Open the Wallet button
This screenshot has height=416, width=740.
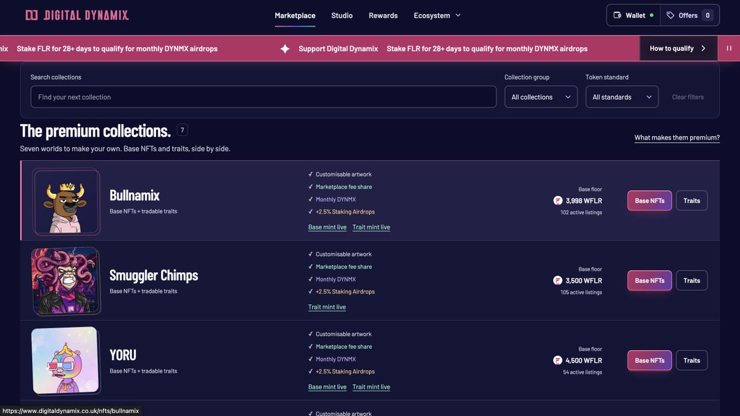[633, 15]
